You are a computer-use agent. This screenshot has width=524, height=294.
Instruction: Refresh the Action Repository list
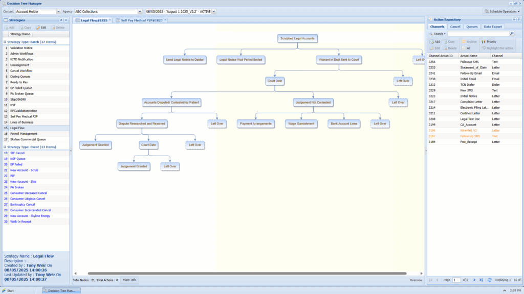[490, 280]
